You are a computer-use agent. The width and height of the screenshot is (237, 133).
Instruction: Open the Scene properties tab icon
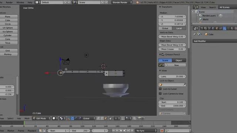pos(209,28)
